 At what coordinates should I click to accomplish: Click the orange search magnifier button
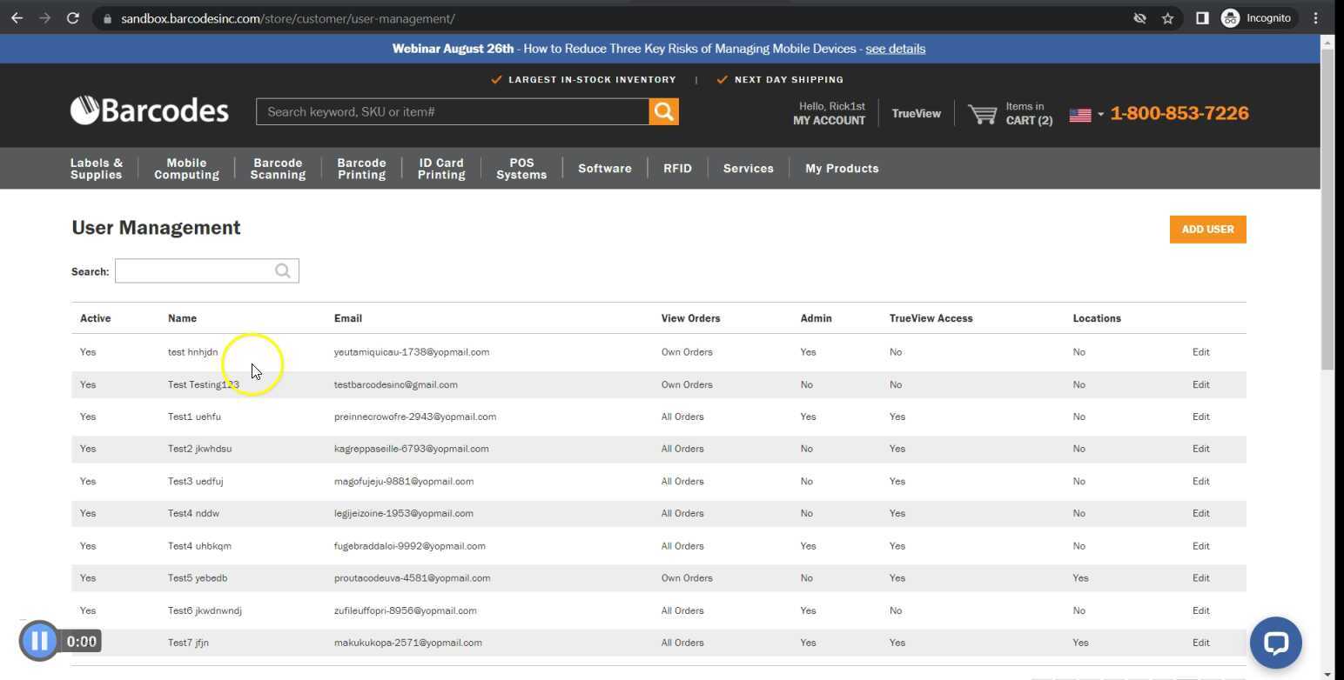663,111
